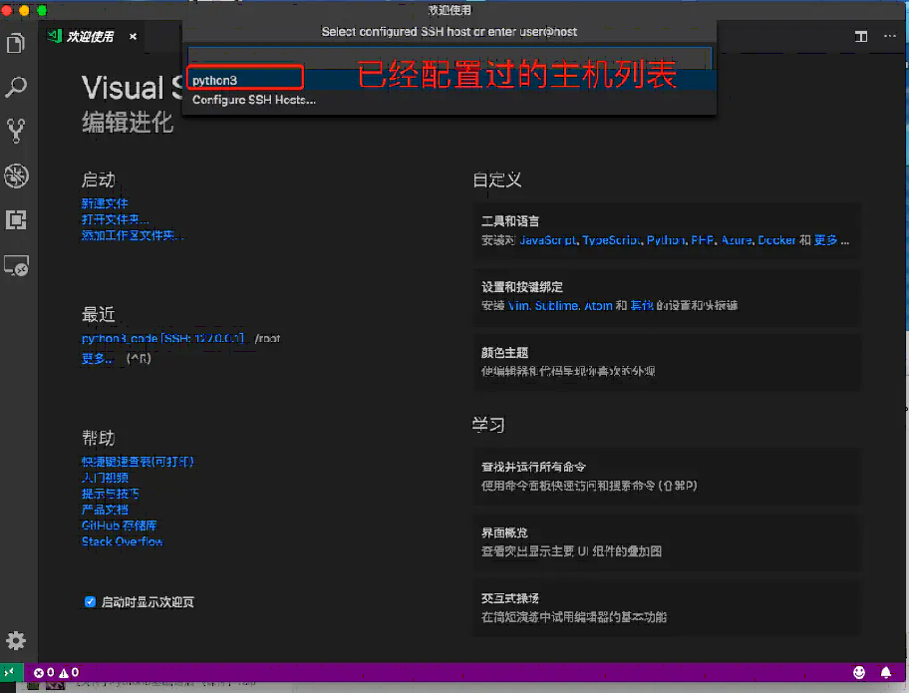Select the 欢迎使用 welcome tab

[x=90, y=37]
